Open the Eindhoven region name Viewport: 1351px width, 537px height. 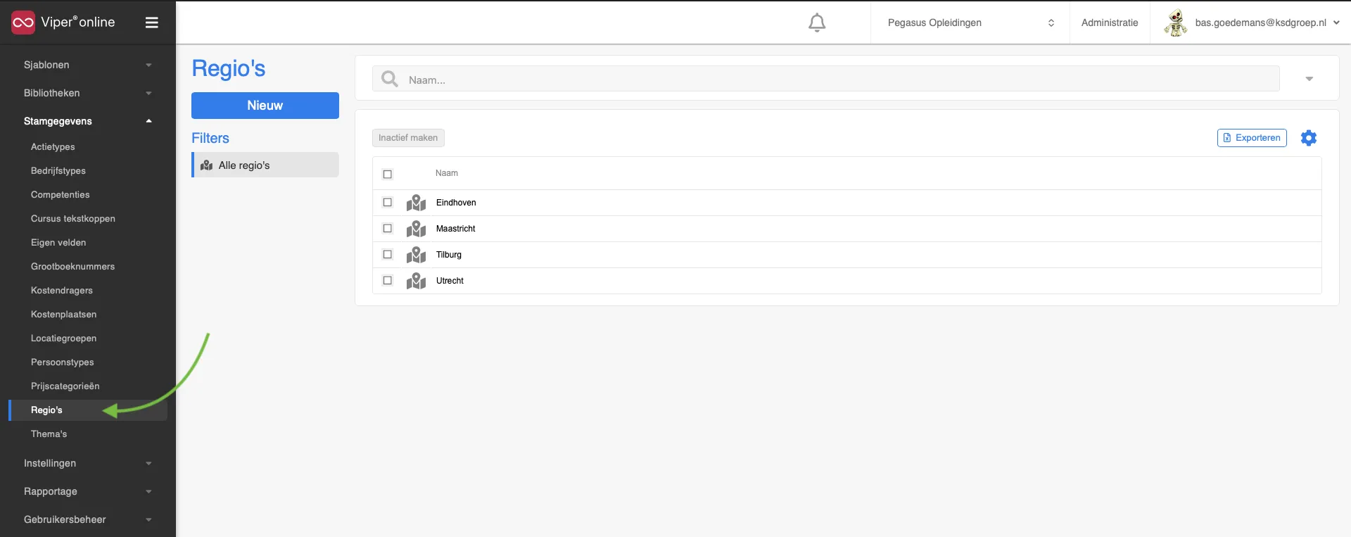tap(456, 203)
